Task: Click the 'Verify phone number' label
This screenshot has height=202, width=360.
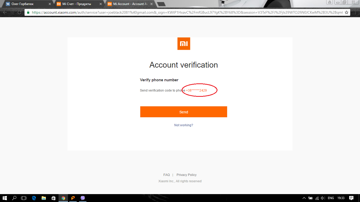Action: [x=159, y=80]
